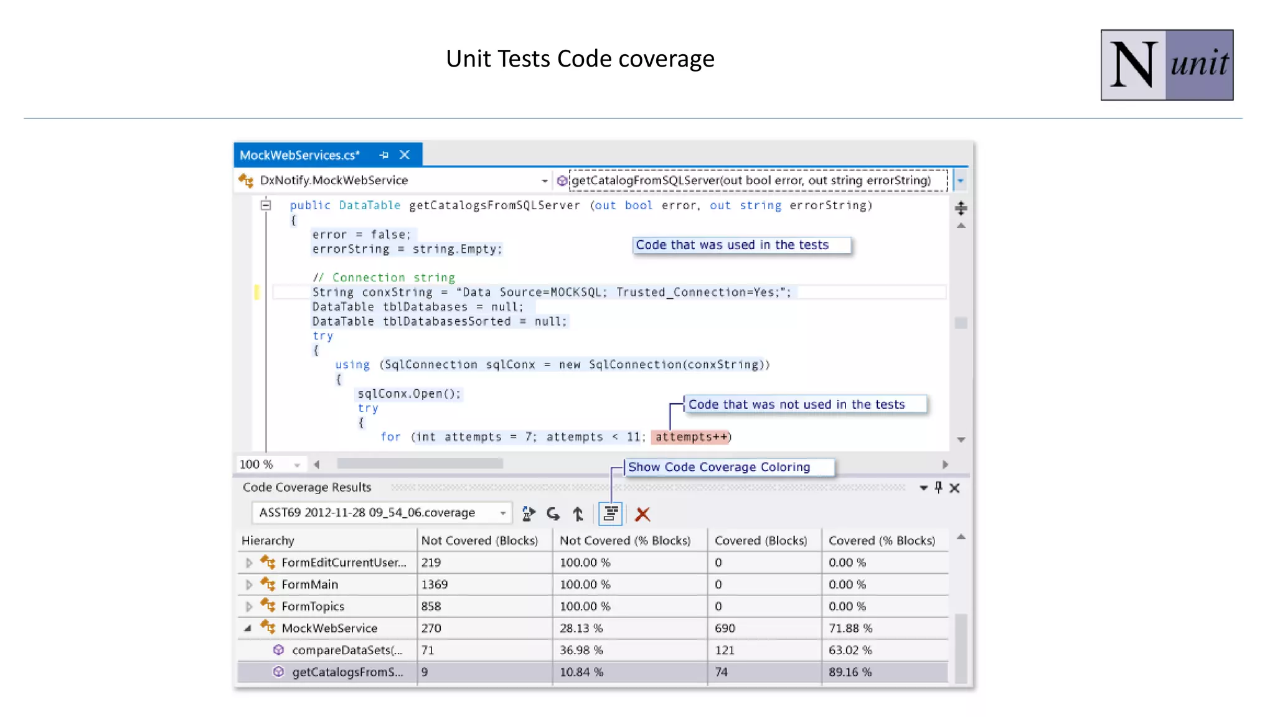Click the Merge Results up-arrow icon
Image resolution: width=1275 pixels, height=717 pixels.
[x=578, y=513]
